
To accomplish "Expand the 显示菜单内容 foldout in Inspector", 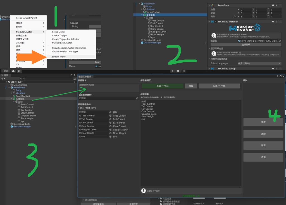I will [x=209, y=49].
